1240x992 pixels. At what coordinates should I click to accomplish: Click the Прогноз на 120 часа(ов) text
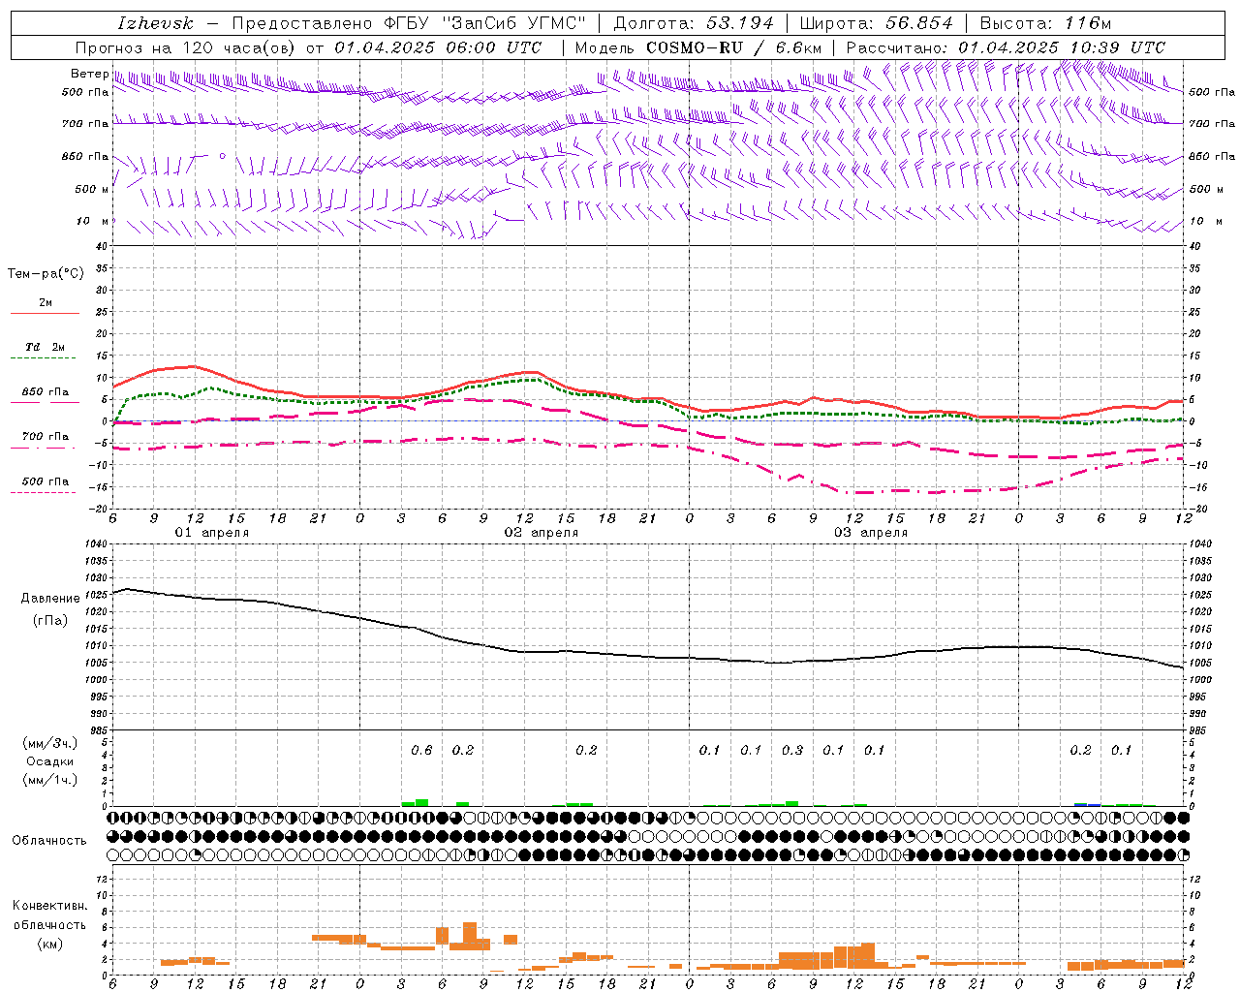tap(185, 46)
